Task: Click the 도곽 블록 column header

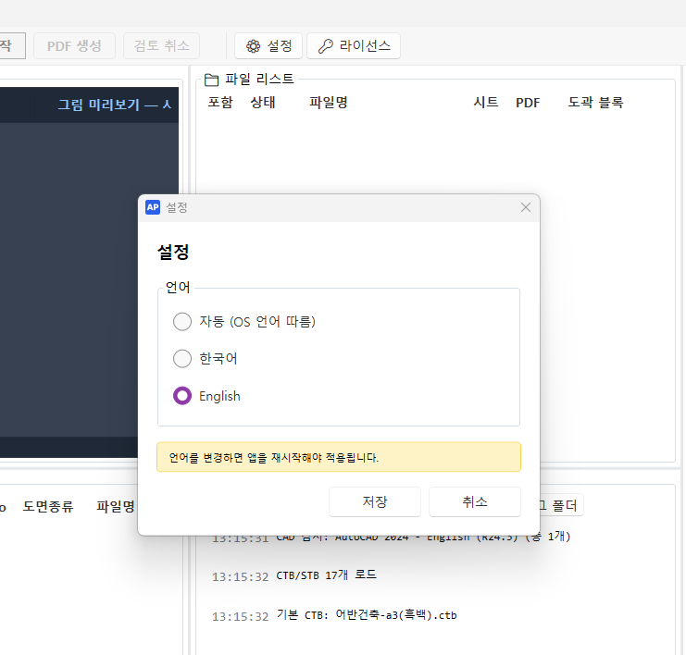Action: [x=595, y=103]
